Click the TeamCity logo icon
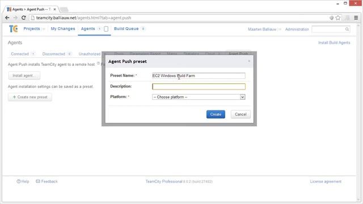 tap(13, 29)
